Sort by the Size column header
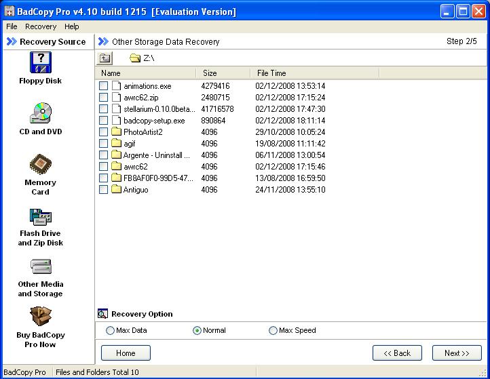490x379 pixels. pos(223,73)
